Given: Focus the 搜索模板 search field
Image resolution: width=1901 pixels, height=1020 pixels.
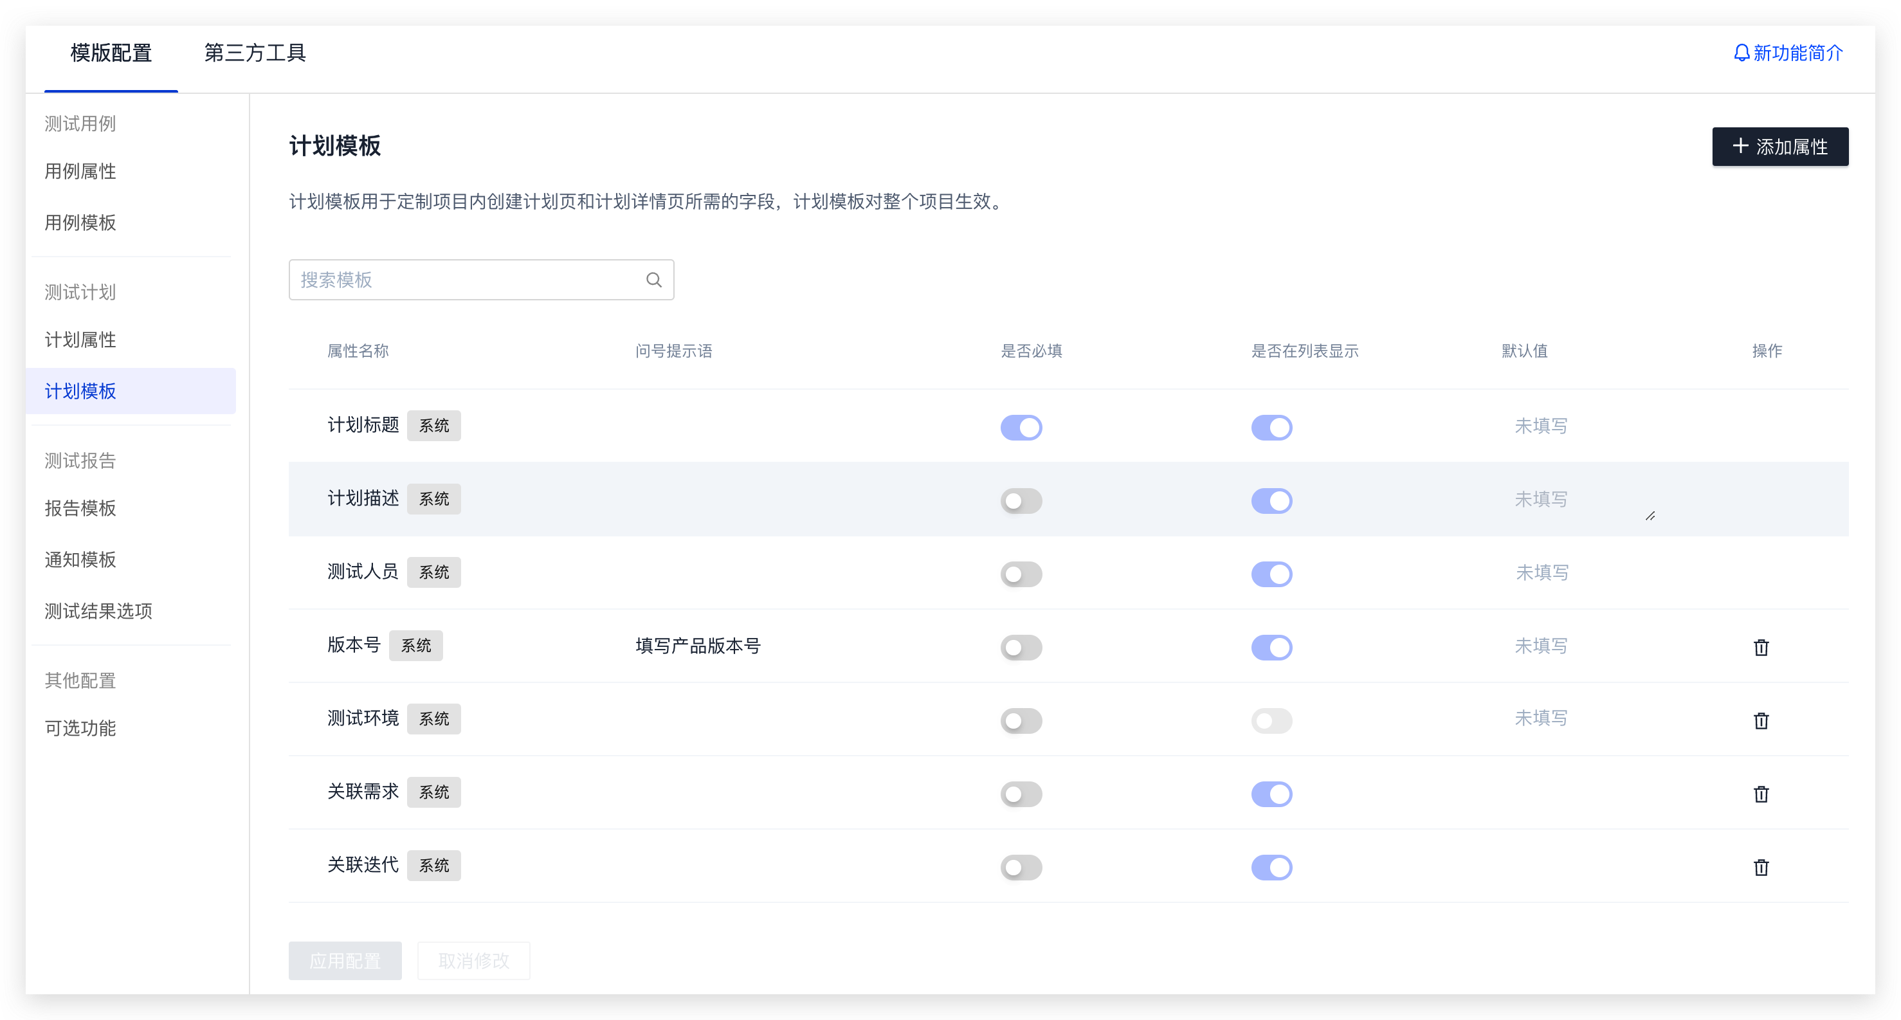Looking at the screenshot, I should pos(481,280).
